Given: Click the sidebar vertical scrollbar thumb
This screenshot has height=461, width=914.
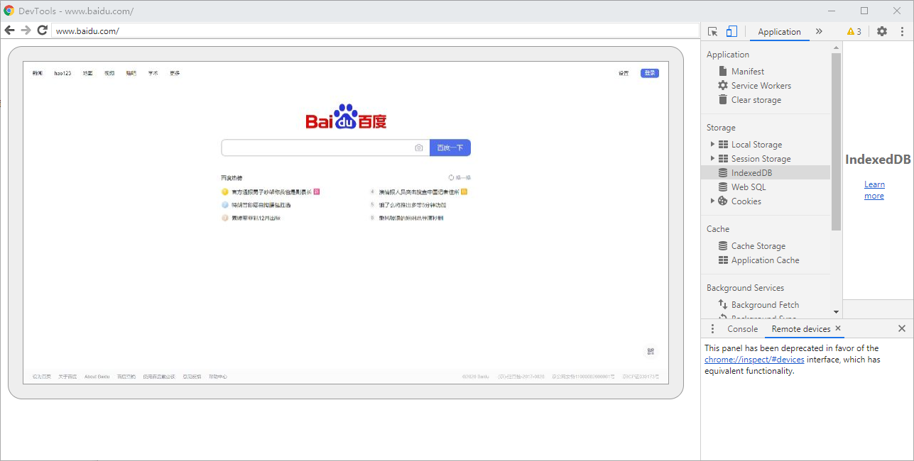Looking at the screenshot, I should [836, 142].
